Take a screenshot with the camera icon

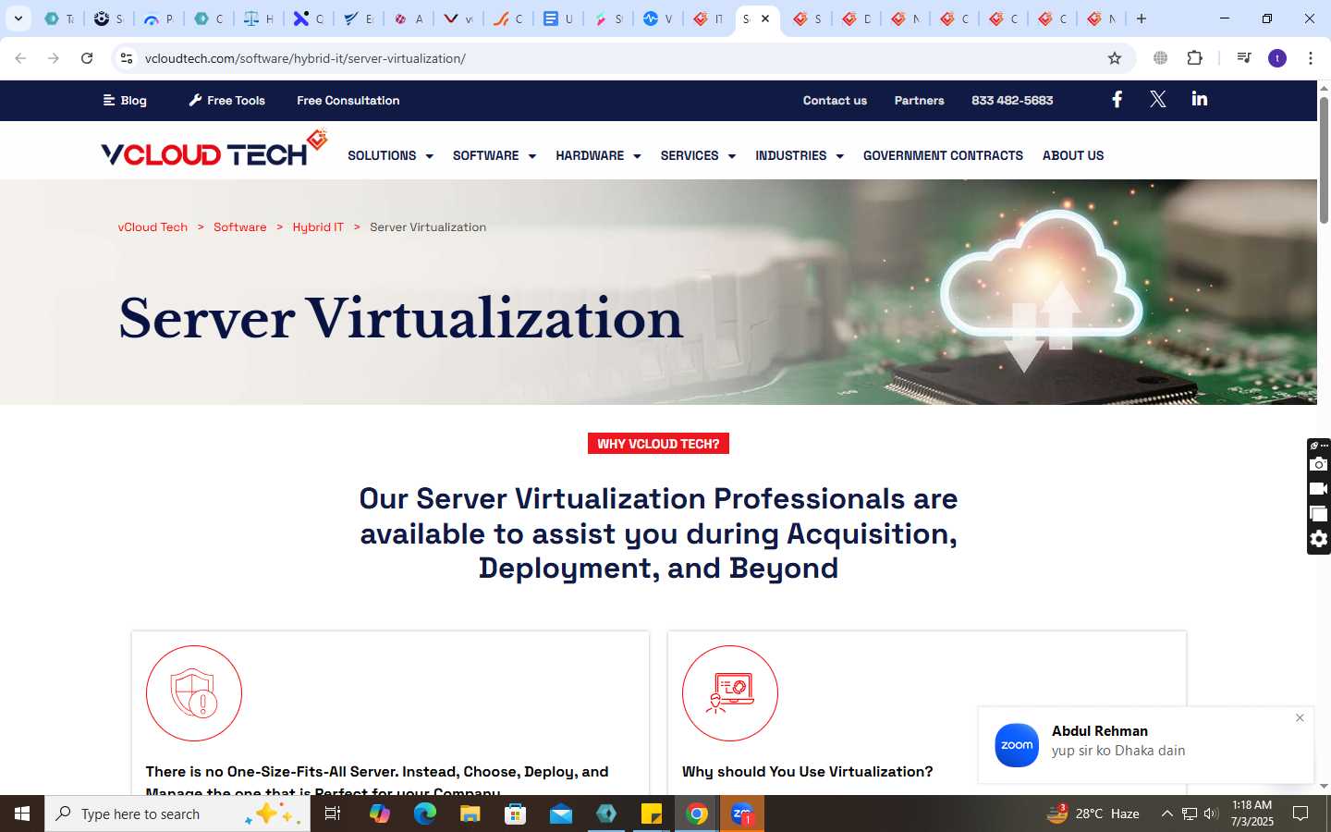pos(1319,464)
